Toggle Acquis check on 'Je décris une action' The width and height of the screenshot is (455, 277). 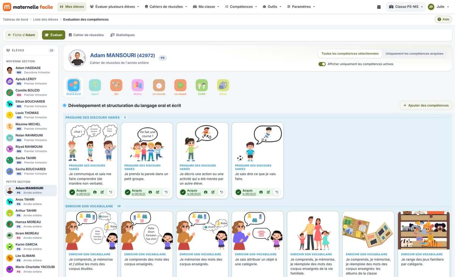coord(183,192)
